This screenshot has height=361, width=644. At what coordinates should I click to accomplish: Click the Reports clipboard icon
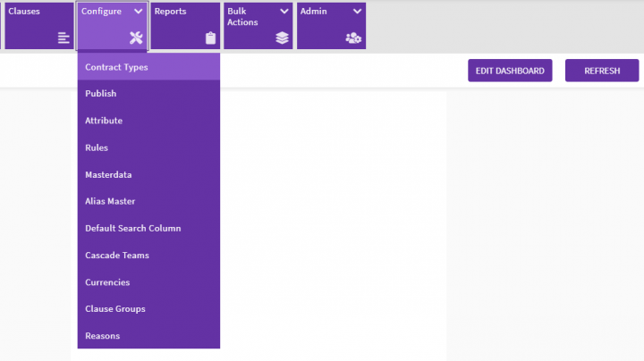click(210, 38)
